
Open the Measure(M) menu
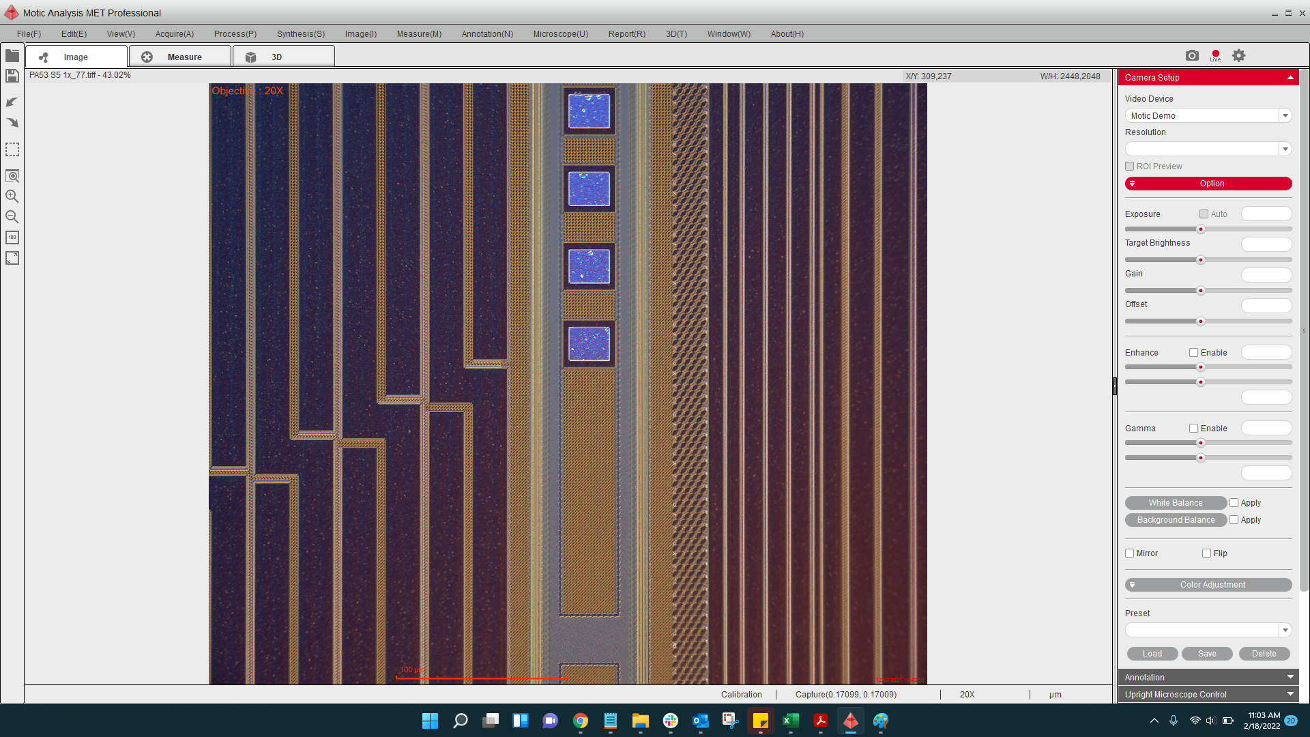click(x=419, y=34)
